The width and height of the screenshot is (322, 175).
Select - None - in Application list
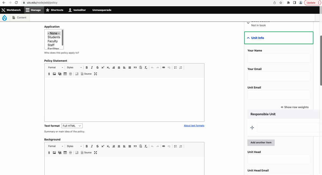coord(54,33)
